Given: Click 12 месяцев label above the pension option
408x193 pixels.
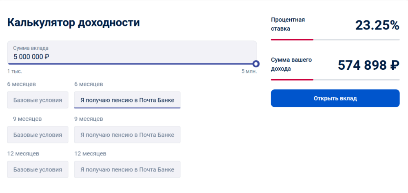Looking at the screenshot, I should pyautogui.click(x=90, y=154).
